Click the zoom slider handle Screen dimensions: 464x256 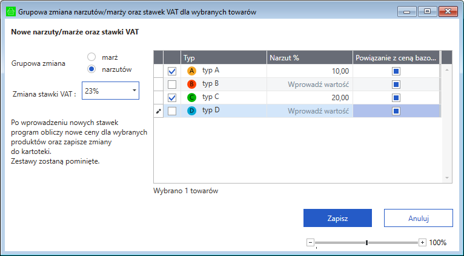[x=366, y=242]
